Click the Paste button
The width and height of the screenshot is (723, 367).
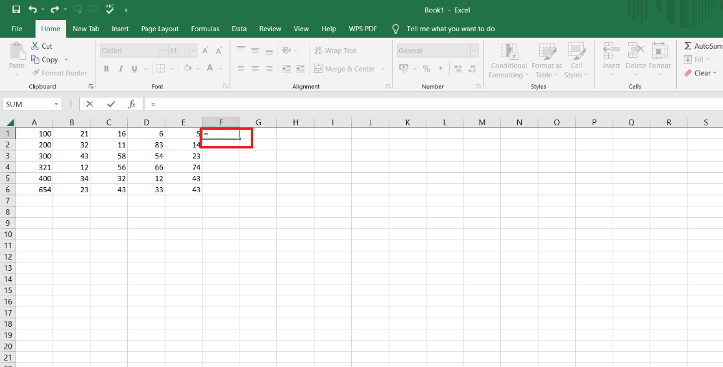pyautogui.click(x=17, y=57)
